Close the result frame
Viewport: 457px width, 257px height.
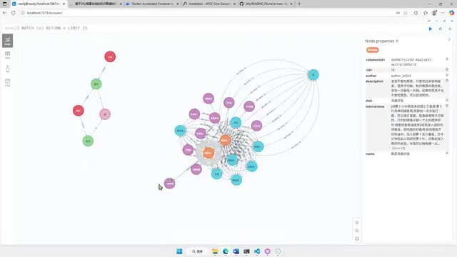(x=452, y=21)
